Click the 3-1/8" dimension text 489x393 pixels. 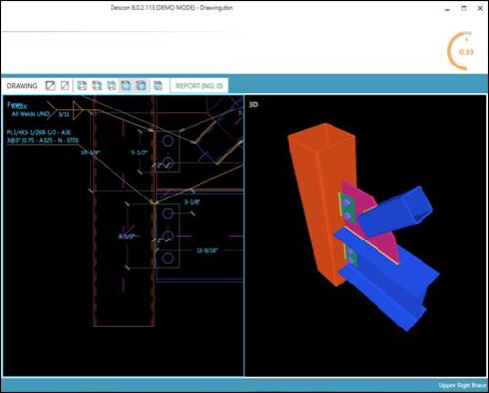pos(192,202)
